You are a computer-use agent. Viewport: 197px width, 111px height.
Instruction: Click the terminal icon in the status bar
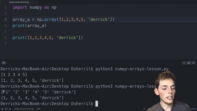[x=6, y=109]
